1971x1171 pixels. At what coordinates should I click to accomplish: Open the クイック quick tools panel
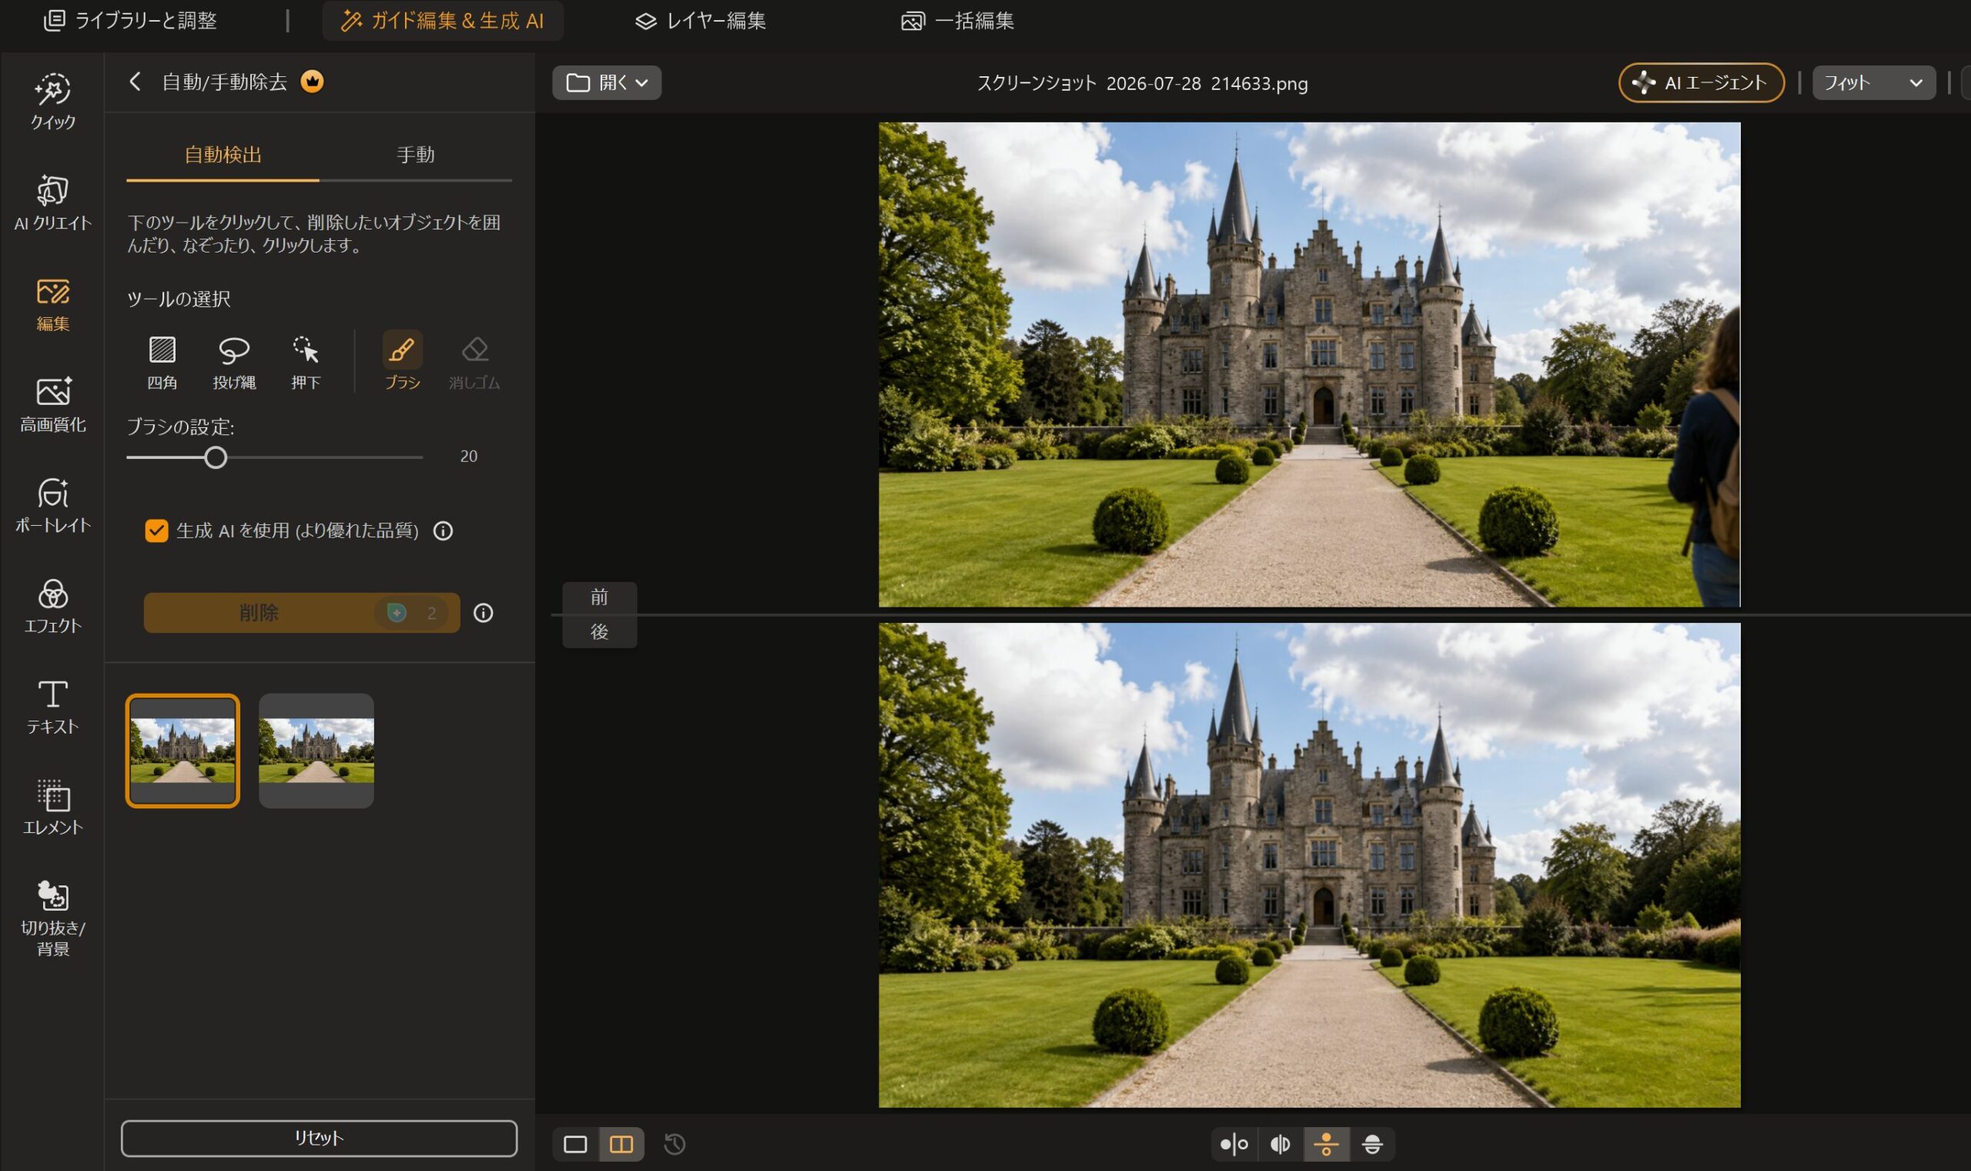(53, 101)
